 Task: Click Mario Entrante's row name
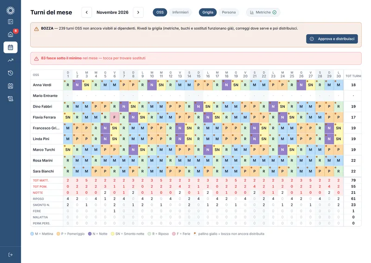(45, 96)
